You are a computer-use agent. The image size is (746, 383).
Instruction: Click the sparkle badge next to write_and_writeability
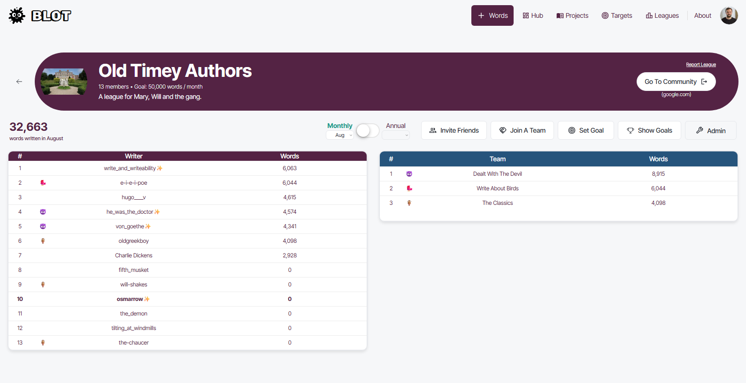pyautogui.click(x=160, y=168)
